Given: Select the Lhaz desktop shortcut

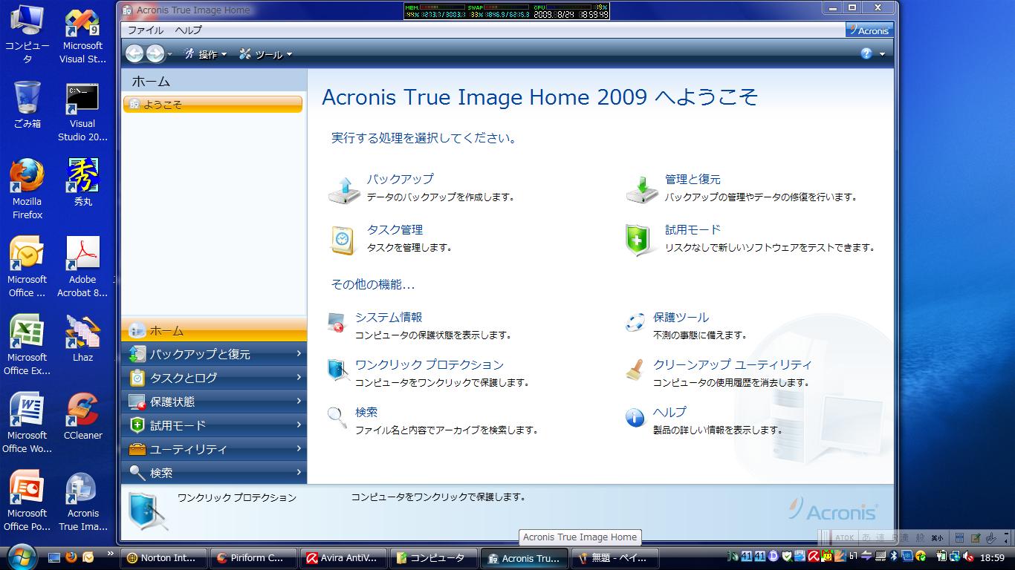Looking at the screenshot, I should (x=82, y=339).
